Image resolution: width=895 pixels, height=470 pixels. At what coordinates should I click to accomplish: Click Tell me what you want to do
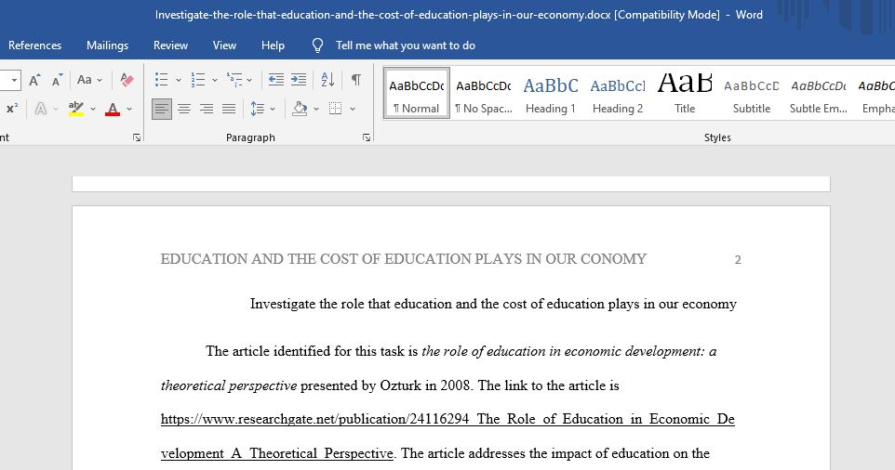406,46
